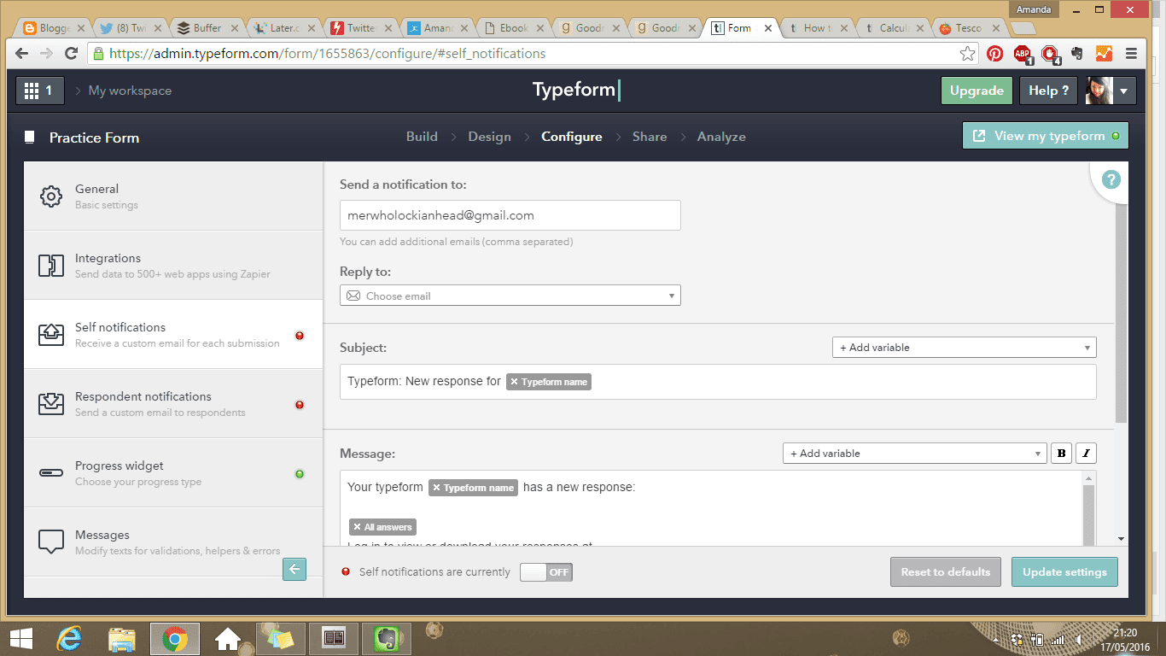Select Integrations in the sidebar

173,266
